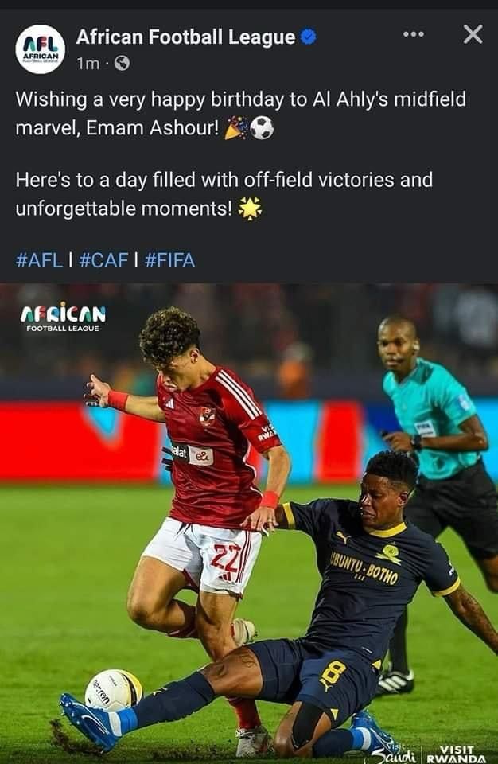The width and height of the screenshot is (498, 764).
Task: Click the happy birthday post text
Action: [x=241, y=113]
